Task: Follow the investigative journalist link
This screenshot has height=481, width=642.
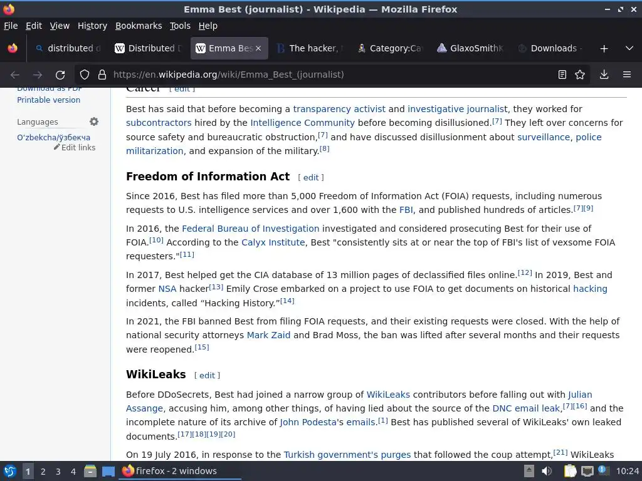Action: point(457,109)
